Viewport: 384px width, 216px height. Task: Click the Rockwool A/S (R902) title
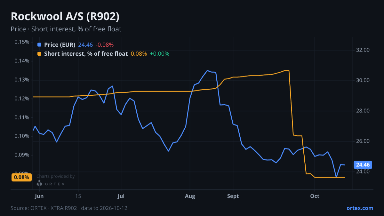coord(65,17)
